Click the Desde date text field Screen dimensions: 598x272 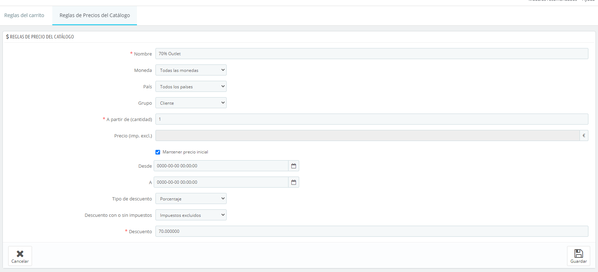[x=221, y=166]
